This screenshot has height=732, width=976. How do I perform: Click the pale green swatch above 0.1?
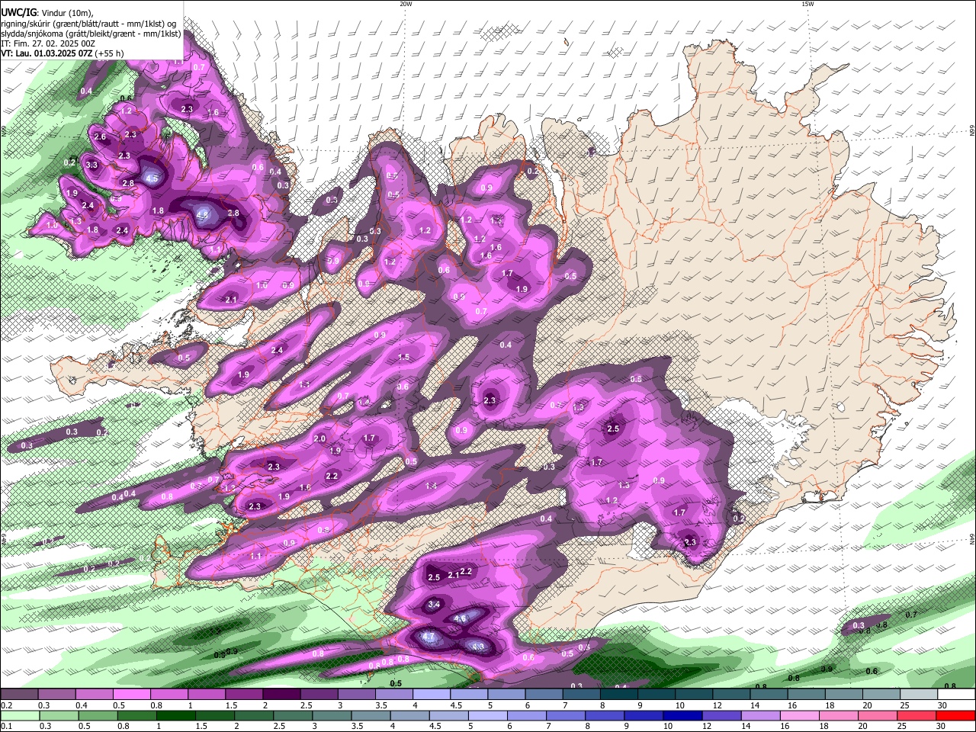[20, 715]
